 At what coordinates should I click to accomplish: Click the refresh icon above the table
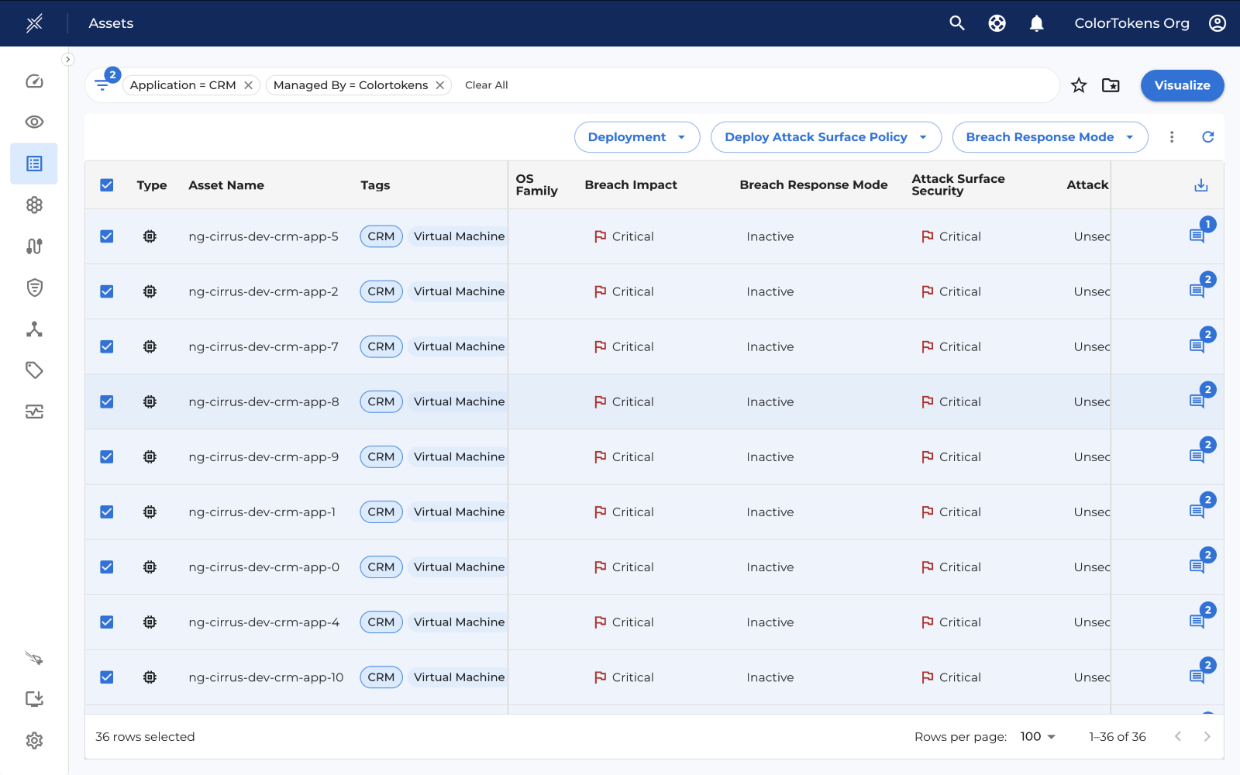click(x=1207, y=137)
